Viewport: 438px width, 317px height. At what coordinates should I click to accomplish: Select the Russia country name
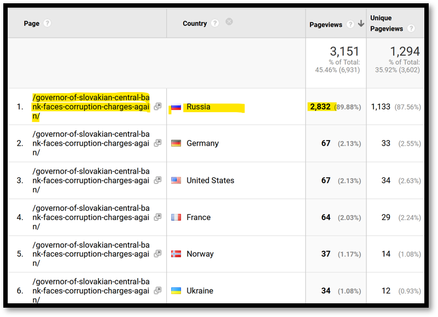(x=198, y=107)
